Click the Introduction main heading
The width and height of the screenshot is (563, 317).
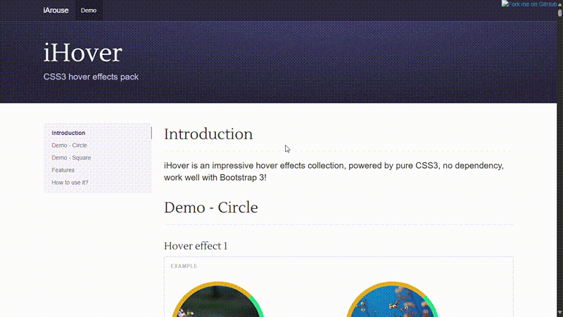pos(208,134)
